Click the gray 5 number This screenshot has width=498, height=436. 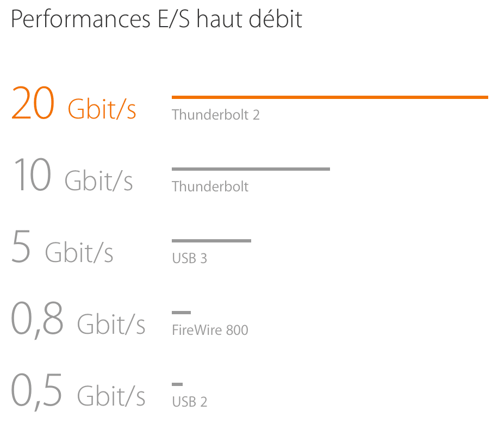click(x=21, y=246)
